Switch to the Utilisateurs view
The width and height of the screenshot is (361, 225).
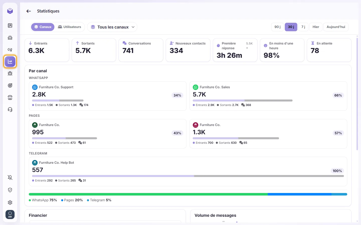69,27
